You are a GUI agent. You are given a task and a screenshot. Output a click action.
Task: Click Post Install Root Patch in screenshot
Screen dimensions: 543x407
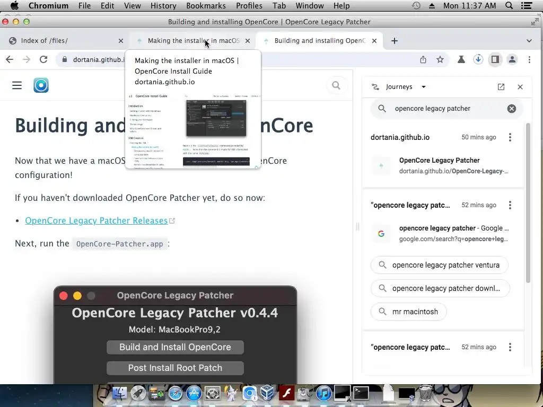pyautogui.click(x=175, y=368)
